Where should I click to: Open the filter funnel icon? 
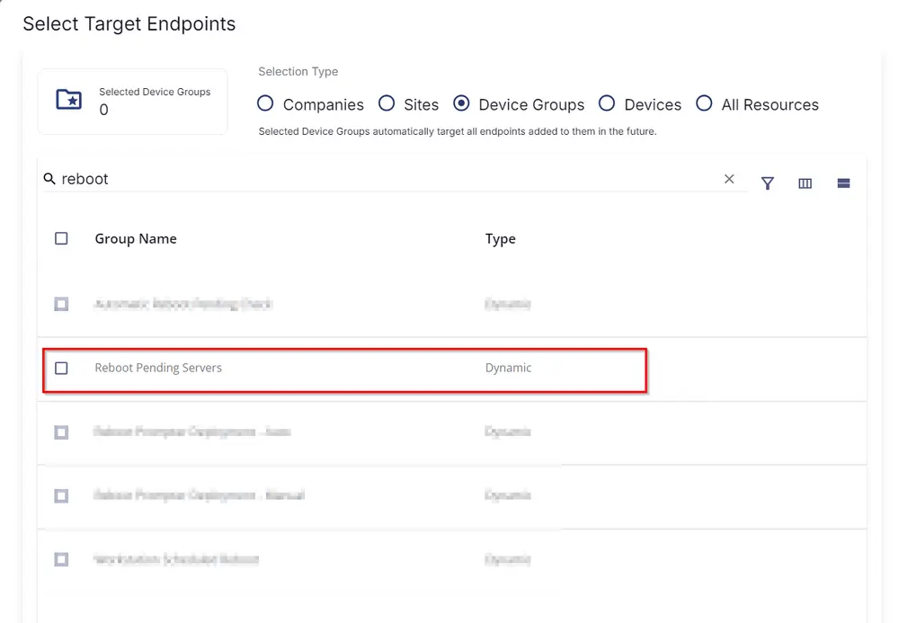[x=767, y=183]
